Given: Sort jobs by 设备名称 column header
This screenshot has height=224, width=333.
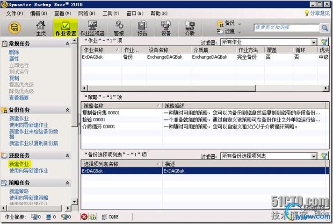Looking at the screenshot, I should tap(168, 50).
